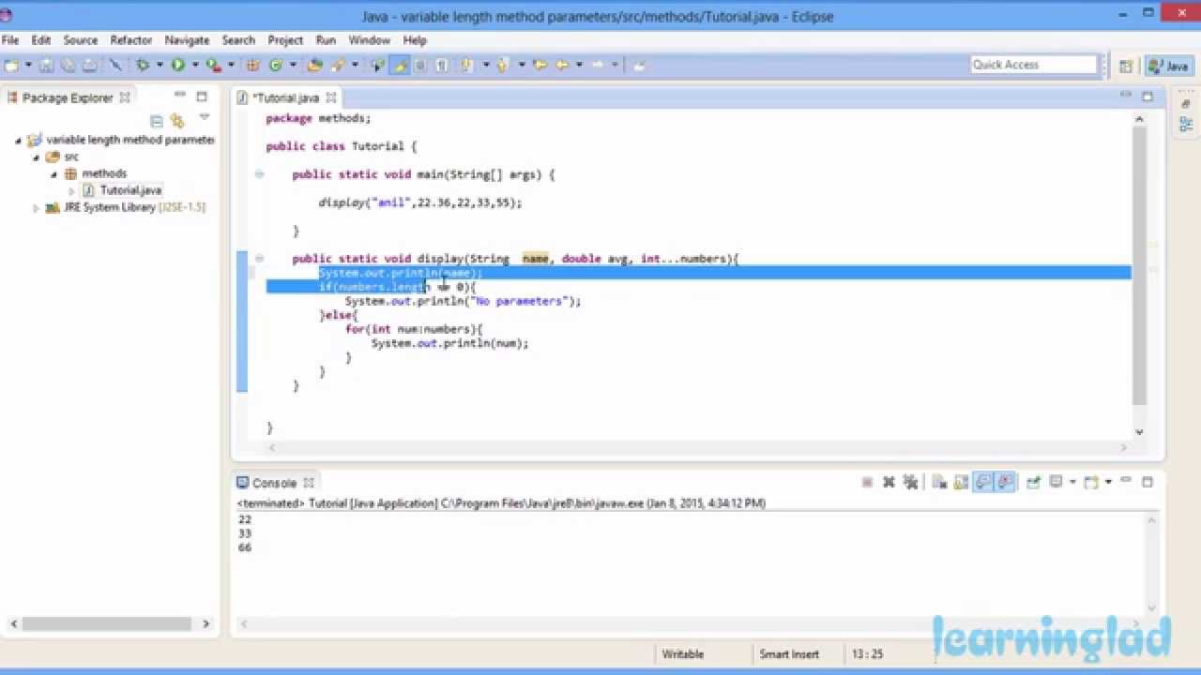Toggle Pin Console button

pyautogui.click(x=1032, y=482)
